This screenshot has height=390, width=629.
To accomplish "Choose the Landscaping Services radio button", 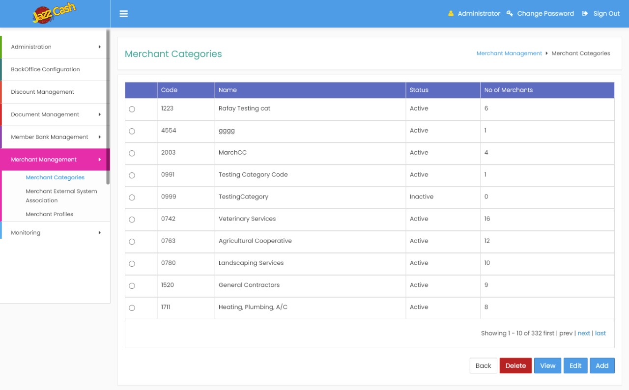I will tap(132, 264).
